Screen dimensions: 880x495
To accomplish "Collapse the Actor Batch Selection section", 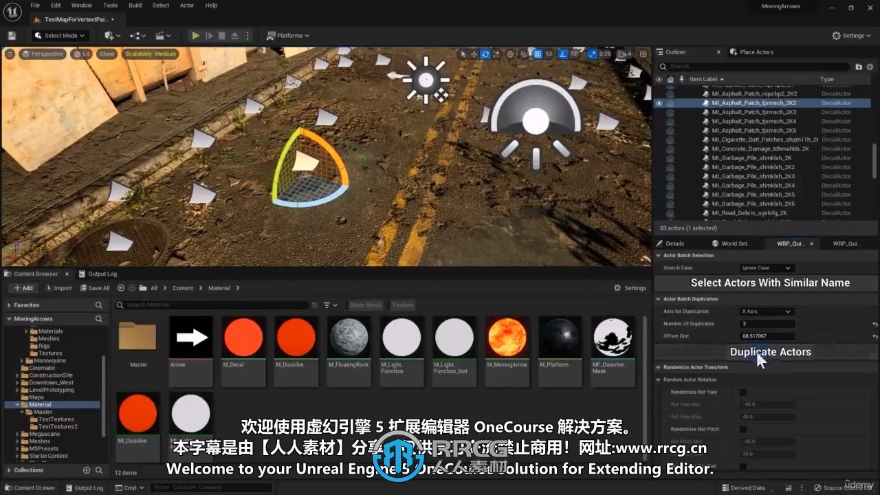I will coord(658,255).
